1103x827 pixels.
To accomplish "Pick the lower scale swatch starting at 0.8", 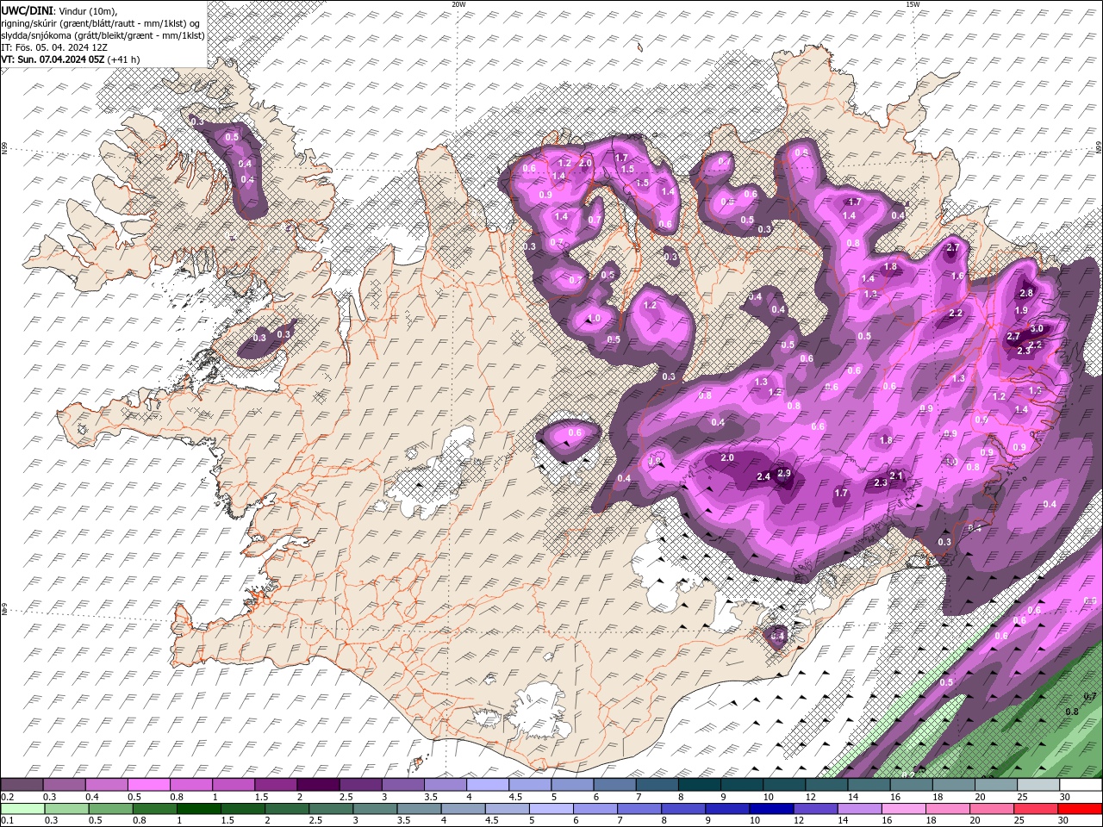I will (154, 809).
